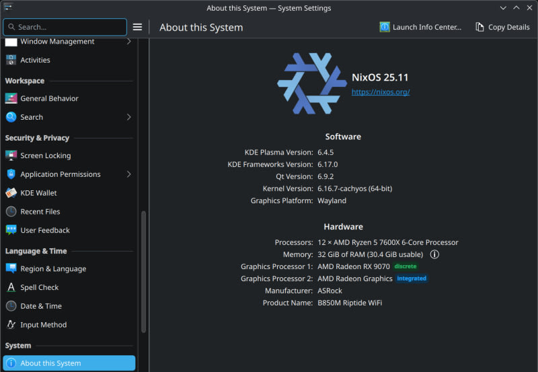
Task: Open Date & Time settings
Action: tap(41, 306)
